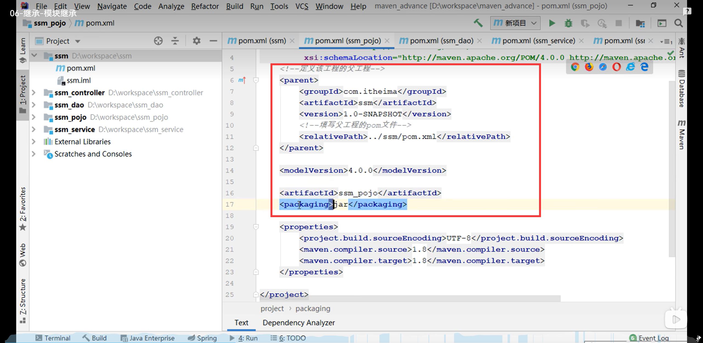Toggle fold for the parent tag
703x343 pixels.
(256, 80)
